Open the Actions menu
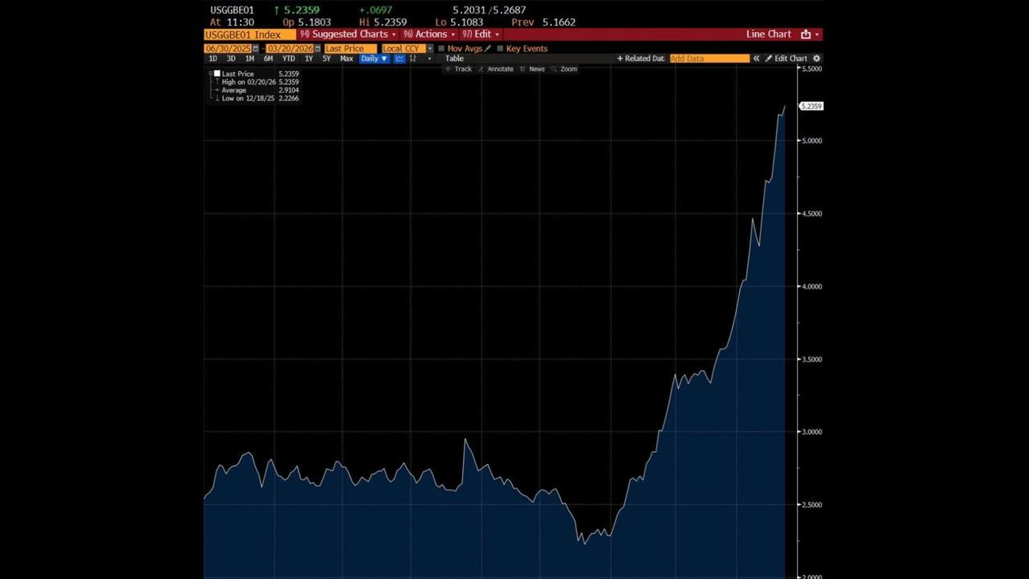The width and height of the screenshot is (1029, 579). point(429,34)
